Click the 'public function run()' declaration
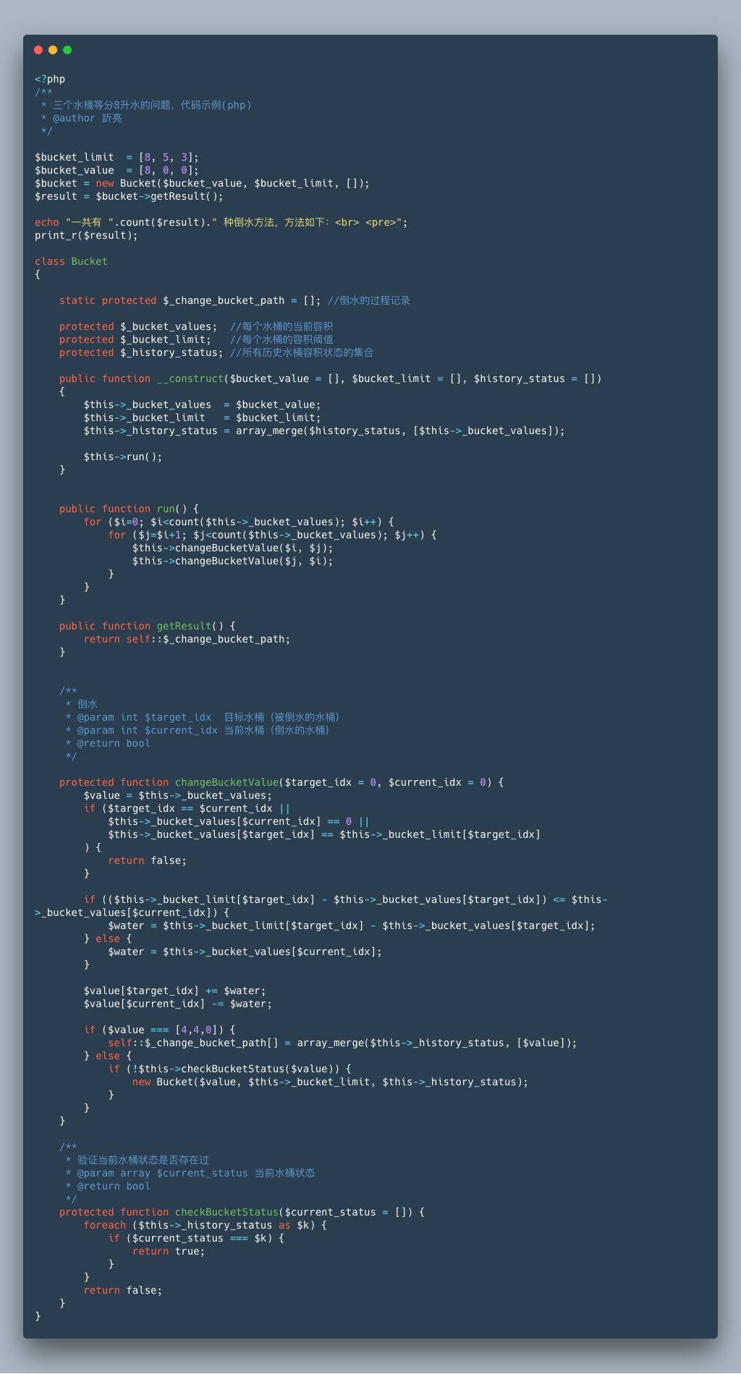Screen dimensions: 741x1374 click(x=129, y=509)
